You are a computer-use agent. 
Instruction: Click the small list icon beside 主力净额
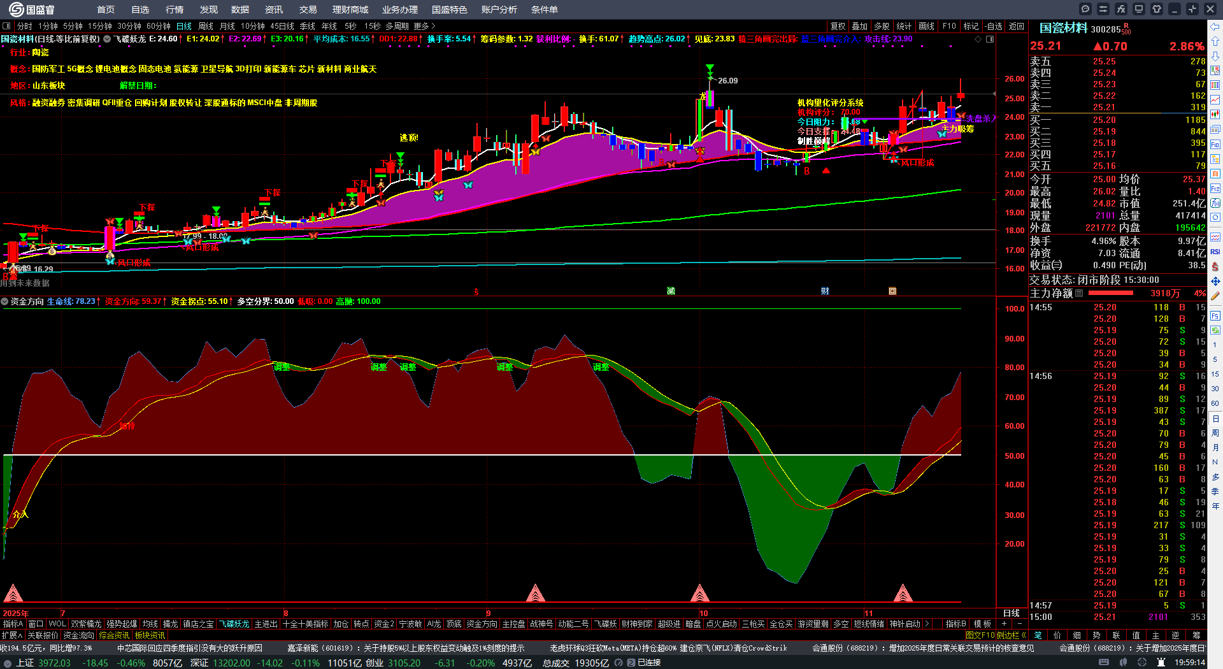(1079, 293)
